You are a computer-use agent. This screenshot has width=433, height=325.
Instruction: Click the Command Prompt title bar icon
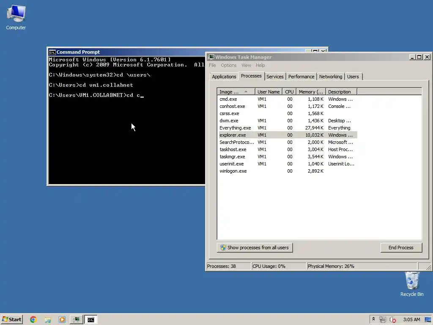[x=52, y=52]
